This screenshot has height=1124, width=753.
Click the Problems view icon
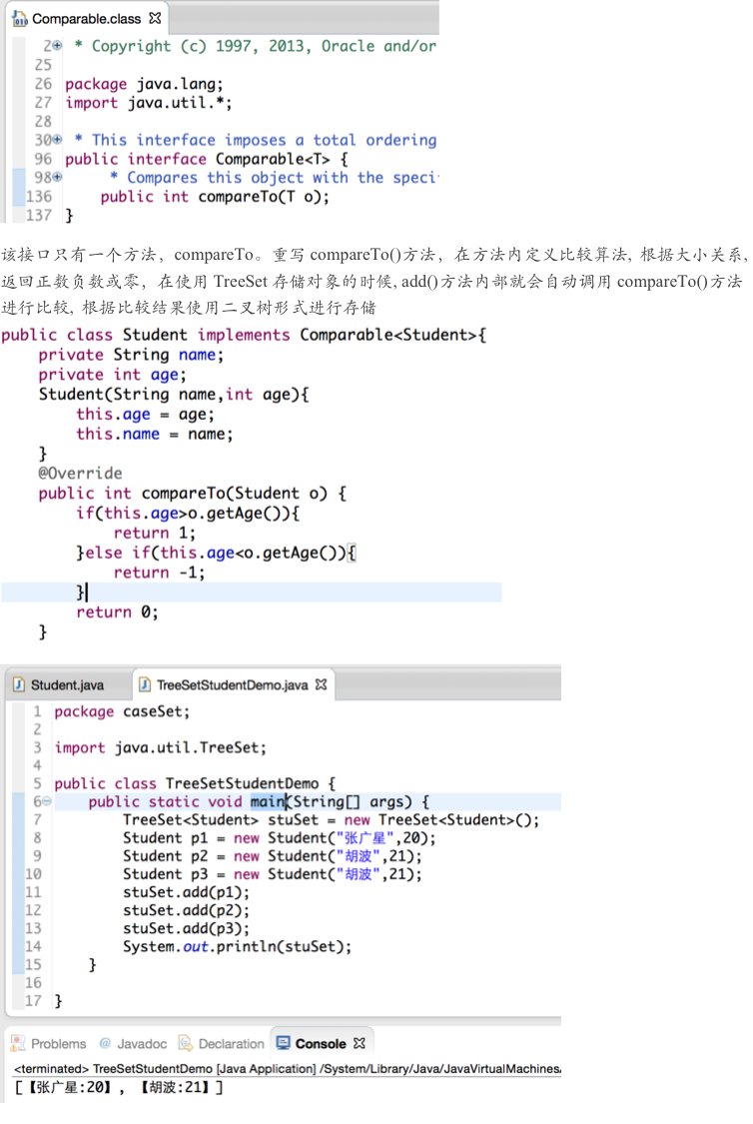18,1044
